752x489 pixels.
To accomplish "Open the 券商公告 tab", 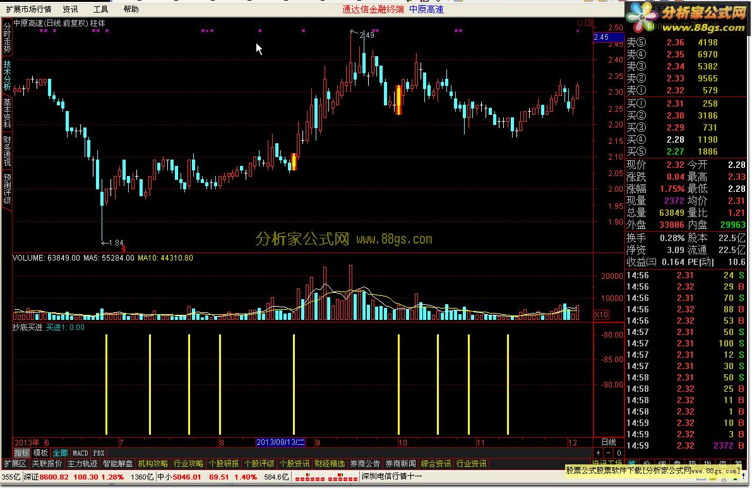I will 365,464.
